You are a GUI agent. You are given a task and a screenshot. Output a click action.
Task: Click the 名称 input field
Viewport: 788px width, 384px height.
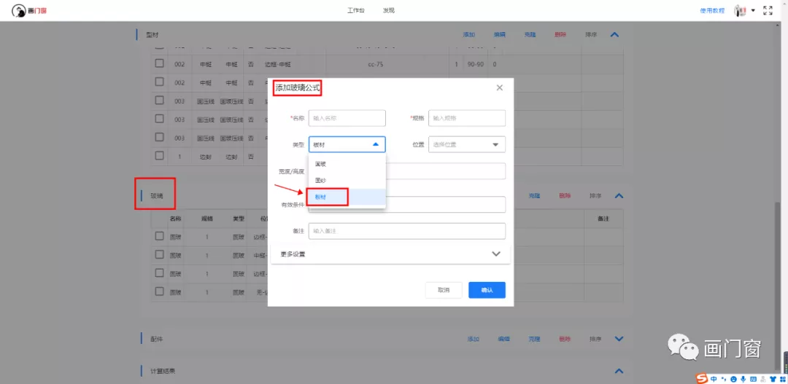[347, 118]
